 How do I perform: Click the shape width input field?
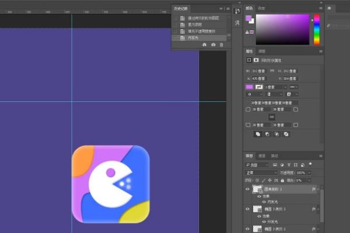click(x=258, y=71)
